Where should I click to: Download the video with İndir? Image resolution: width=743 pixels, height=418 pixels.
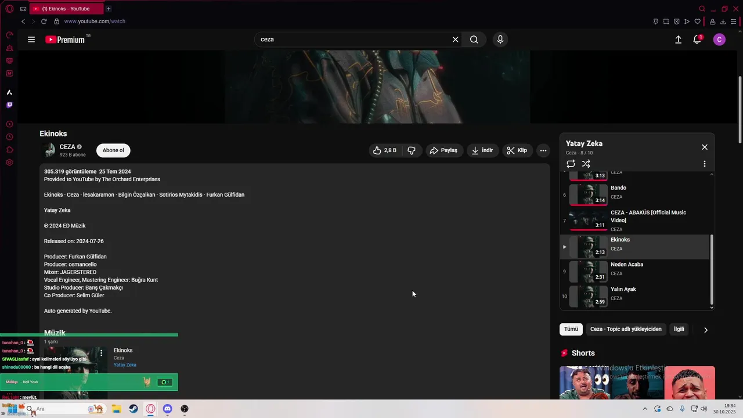(x=482, y=150)
